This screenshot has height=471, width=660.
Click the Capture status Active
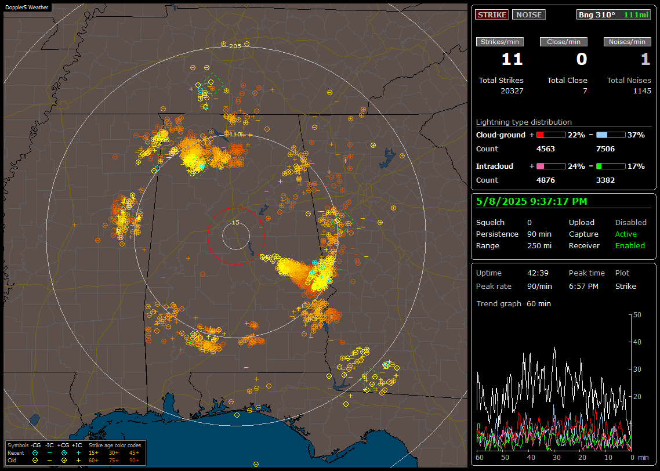626,234
